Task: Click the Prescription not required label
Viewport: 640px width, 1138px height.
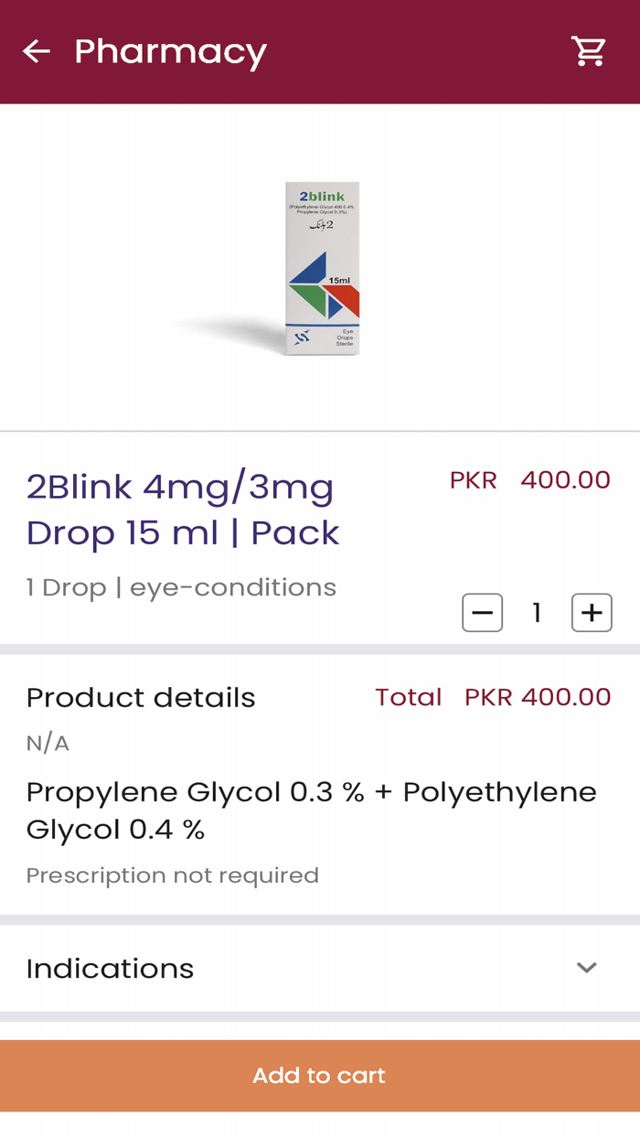Action: (x=172, y=875)
